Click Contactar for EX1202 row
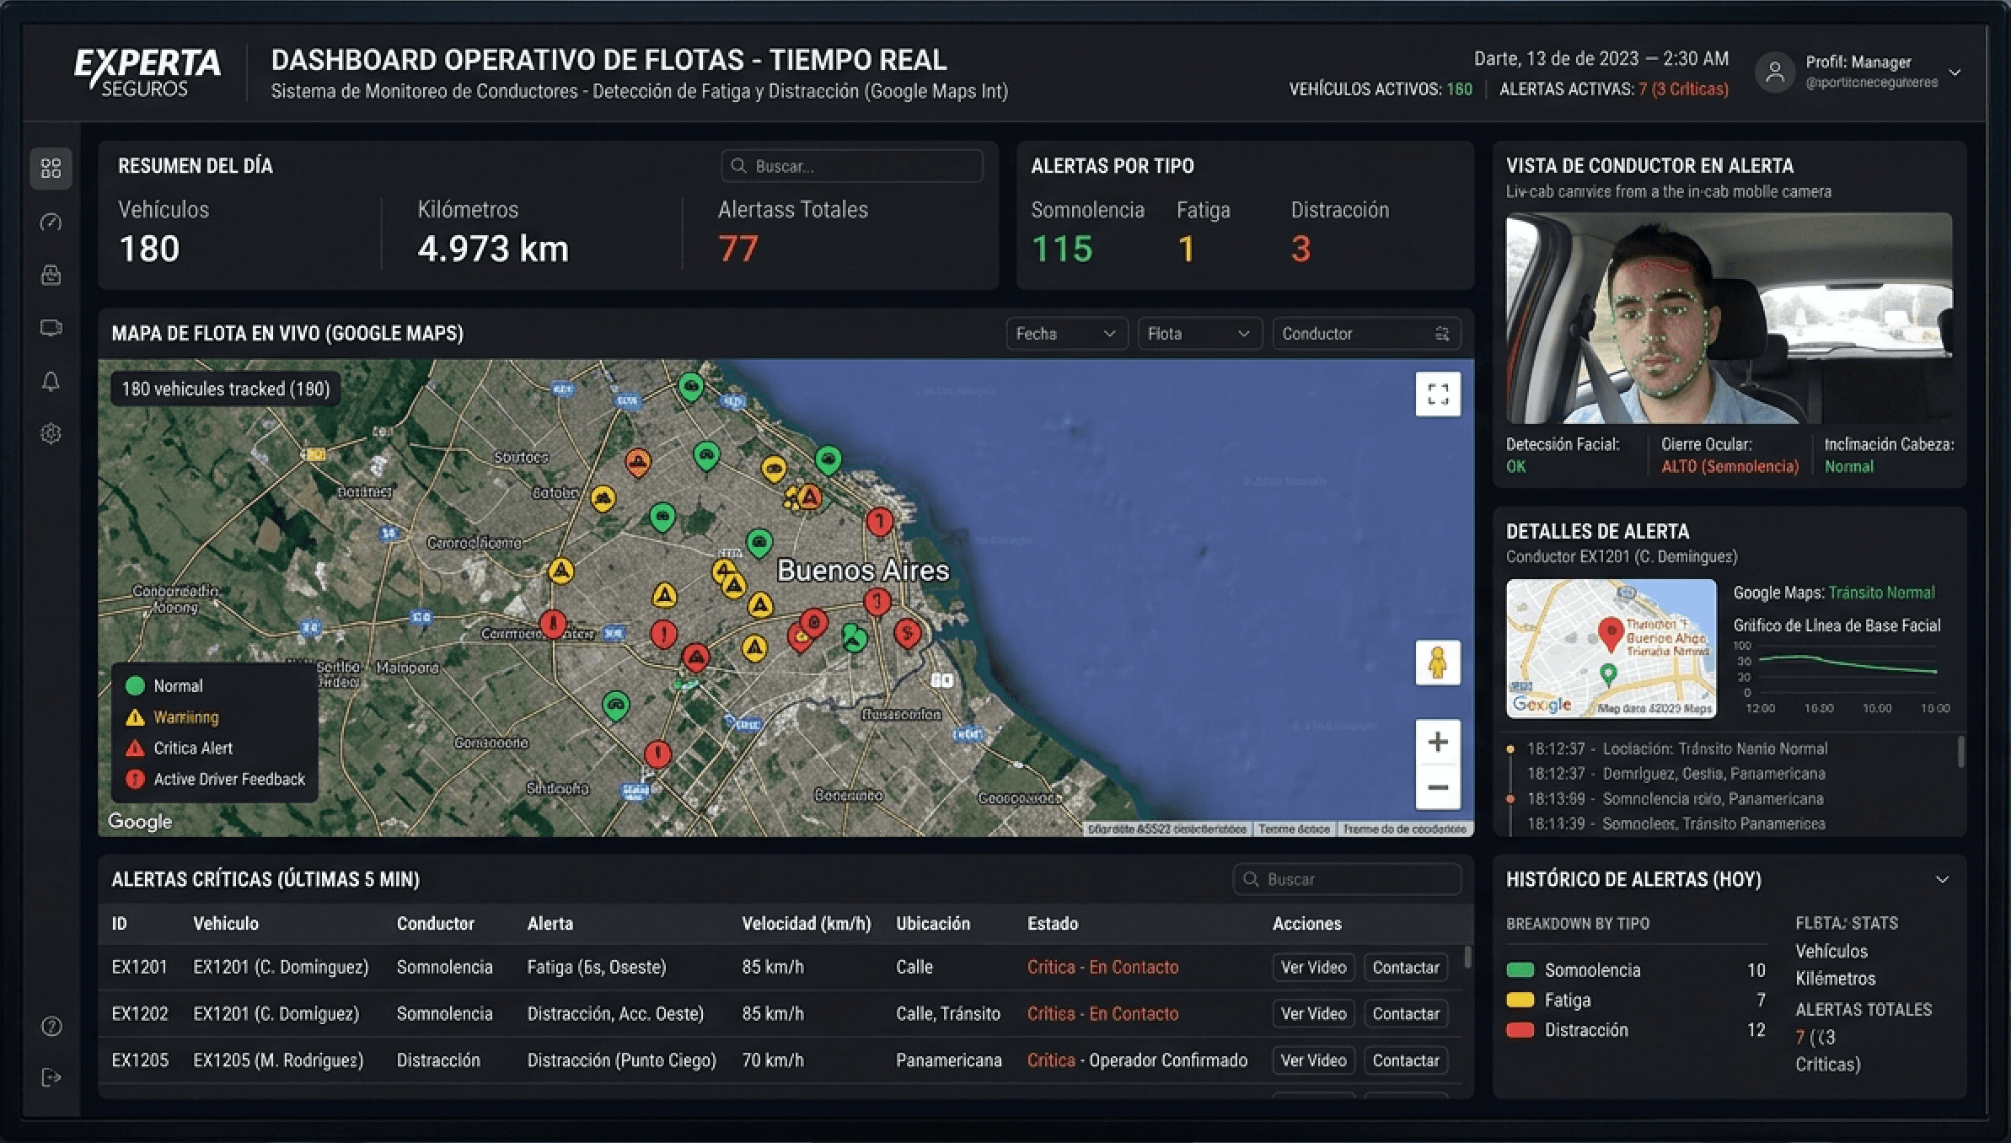This screenshot has height=1143, width=2011. (x=1406, y=1014)
